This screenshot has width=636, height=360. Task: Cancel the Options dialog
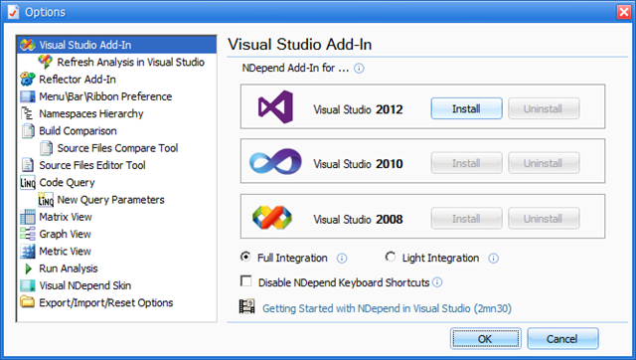(562, 338)
